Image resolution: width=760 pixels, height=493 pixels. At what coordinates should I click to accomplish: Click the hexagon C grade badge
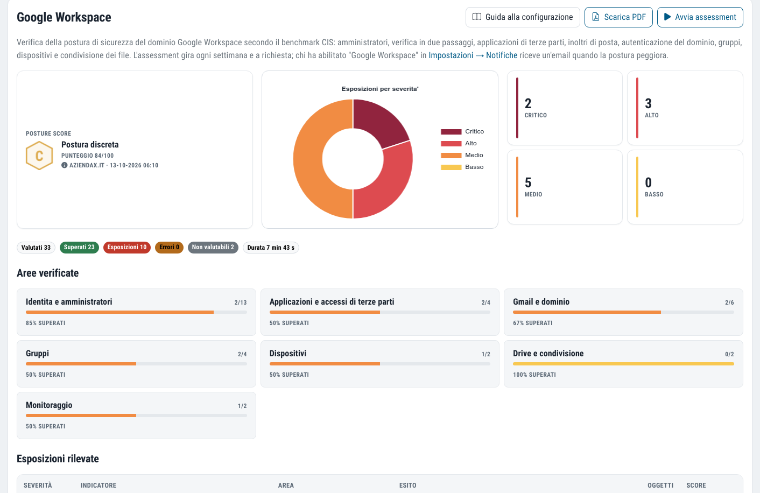(39, 156)
